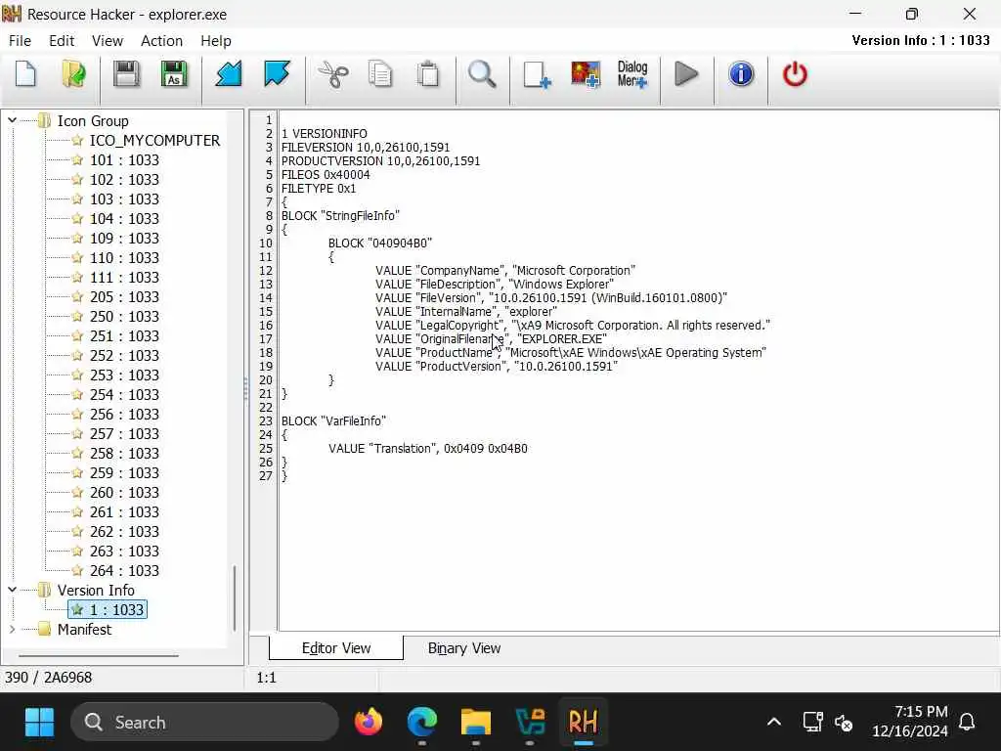
Task: Save with the floppy disk icon
Action: pos(126,74)
